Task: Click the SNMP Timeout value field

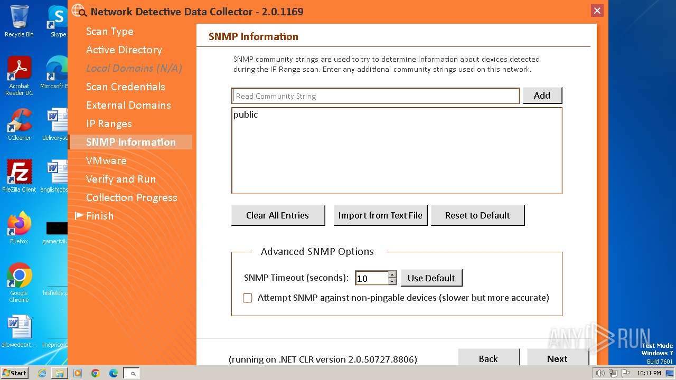Action: point(372,278)
